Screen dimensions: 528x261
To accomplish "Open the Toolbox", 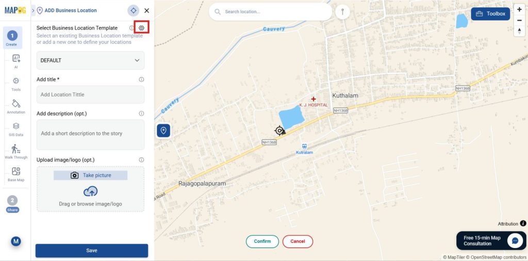I will [490, 14].
